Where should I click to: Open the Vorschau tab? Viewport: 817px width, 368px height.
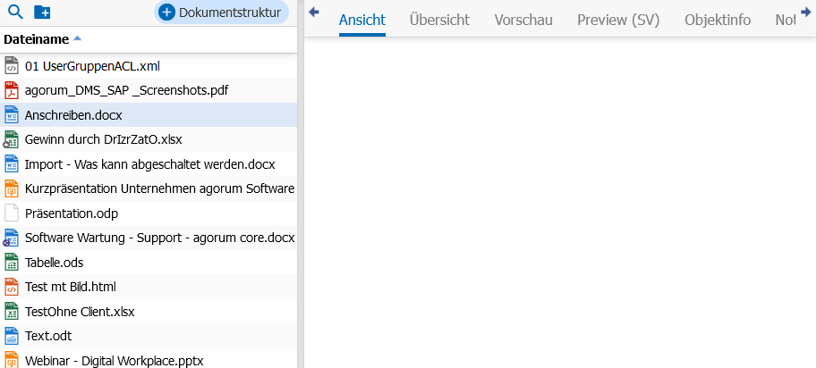pos(523,20)
